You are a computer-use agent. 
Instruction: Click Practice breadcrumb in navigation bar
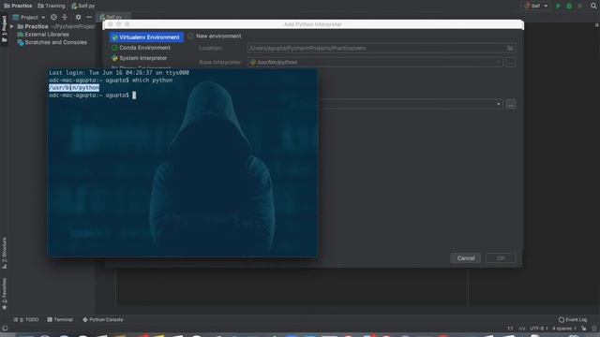click(x=18, y=6)
